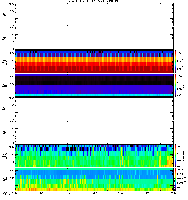The height and width of the screenshot is (200, 188).
Task: Select the thb fbk edc12 color bar
Action: click(175, 62)
